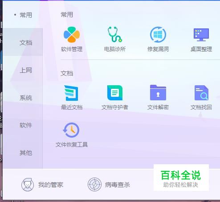Click the 病毒查杀 lightning icon

pyautogui.click(x=94, y=185)
